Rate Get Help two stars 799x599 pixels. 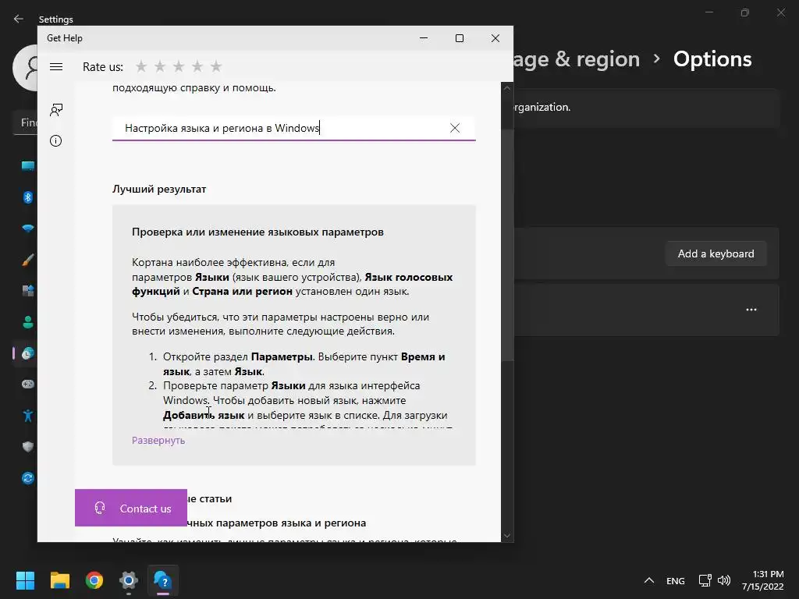click(160, 66)
